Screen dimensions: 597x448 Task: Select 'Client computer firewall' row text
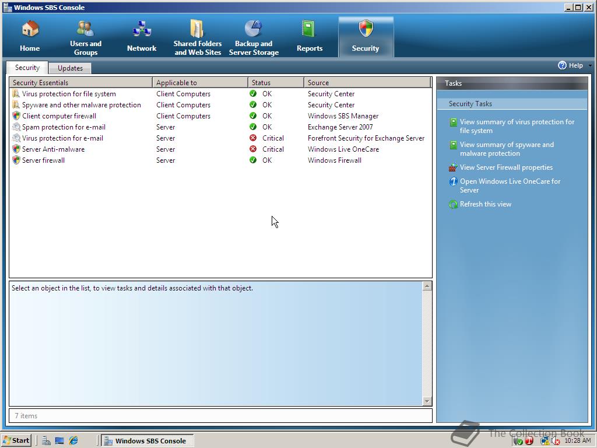(59, 116)
